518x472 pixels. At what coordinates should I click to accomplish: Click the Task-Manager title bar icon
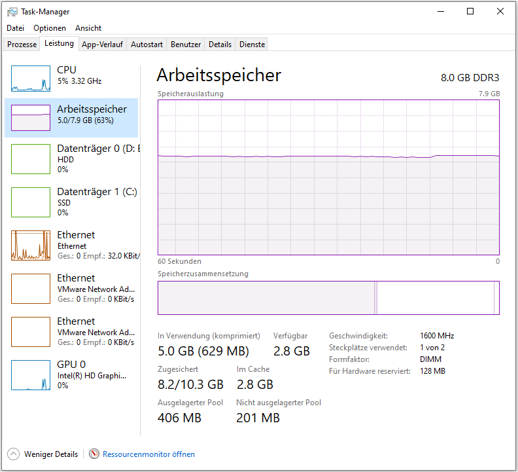(12, 12)
